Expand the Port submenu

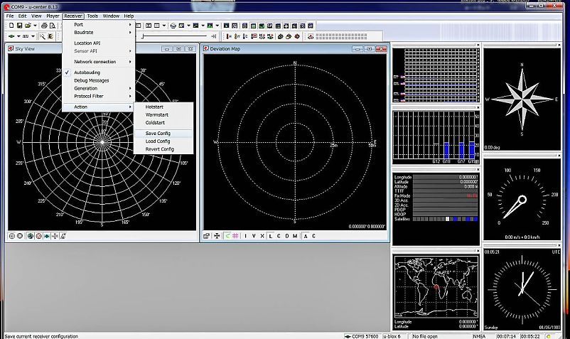tap(99, 24)
